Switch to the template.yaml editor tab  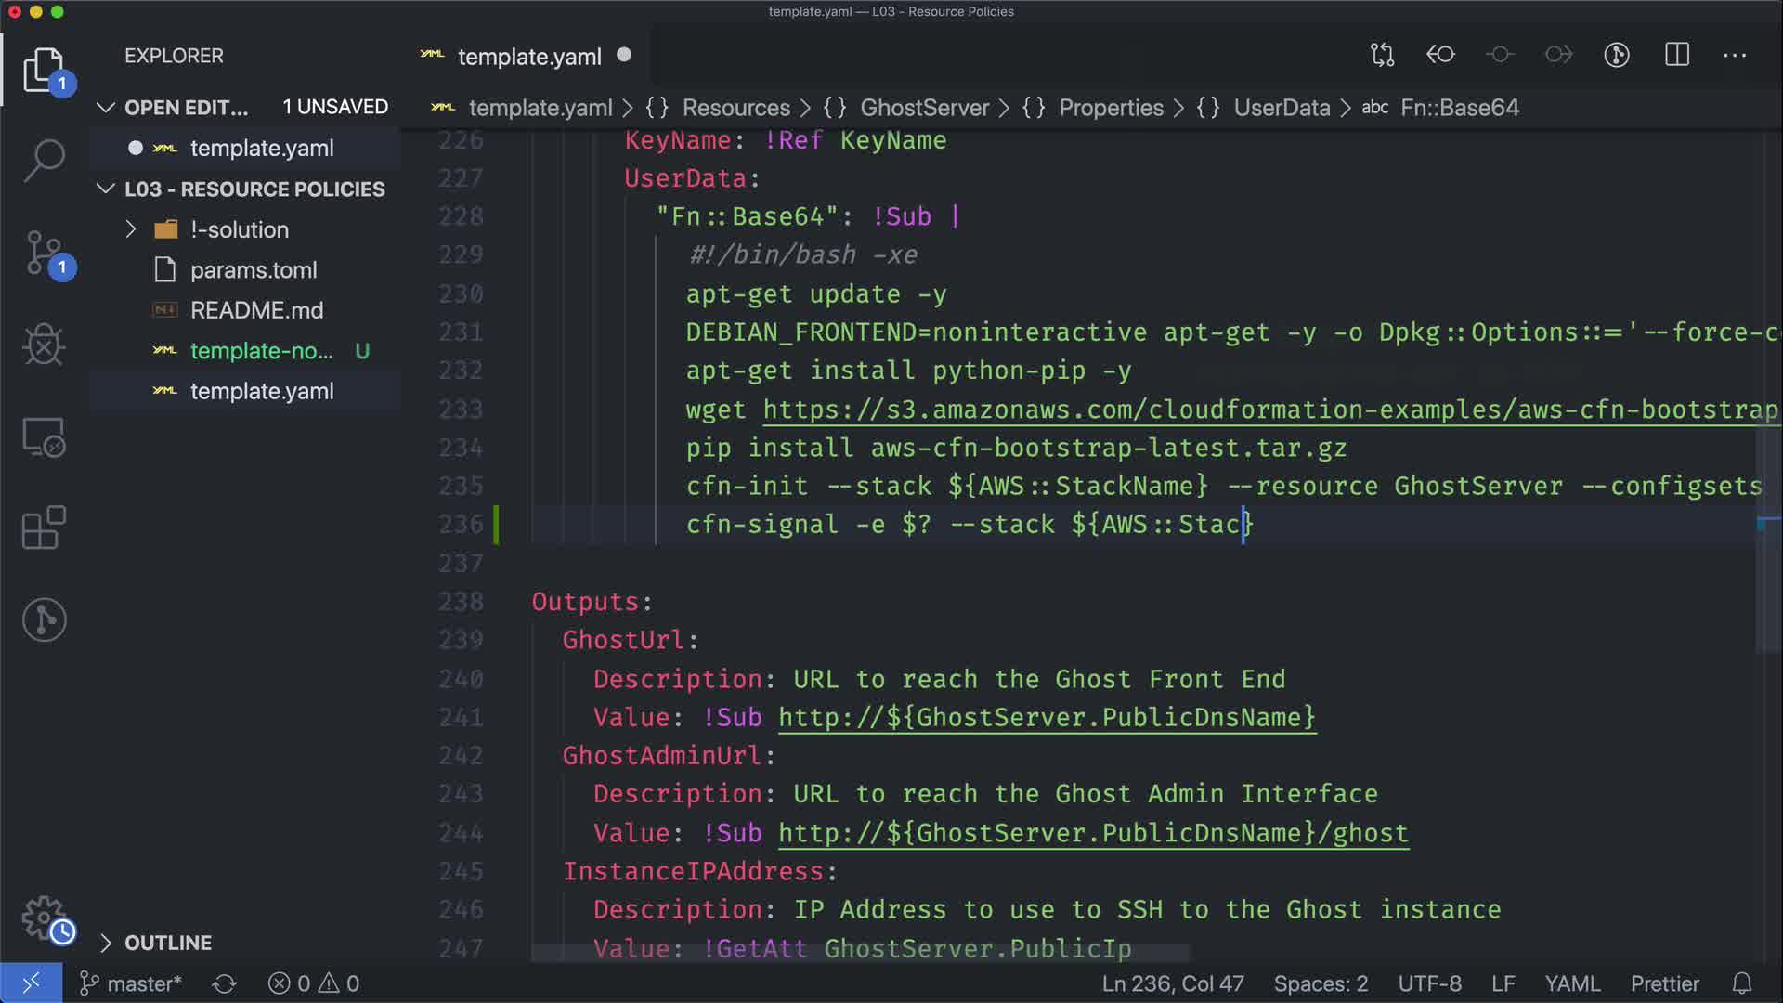529,57
